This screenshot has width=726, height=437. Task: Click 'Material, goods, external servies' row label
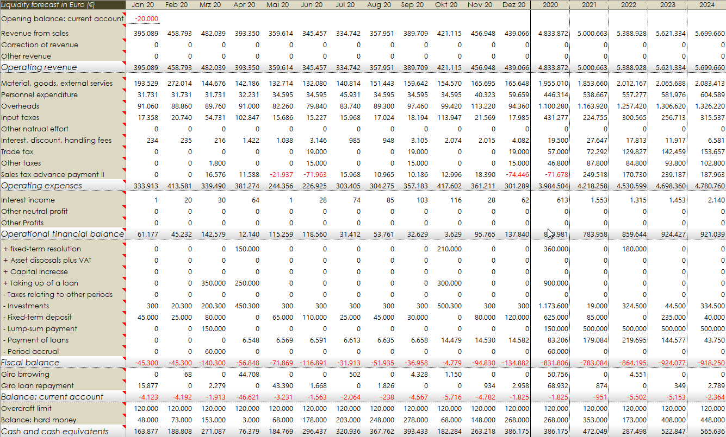pyautogui.click(x=57, y=84)
